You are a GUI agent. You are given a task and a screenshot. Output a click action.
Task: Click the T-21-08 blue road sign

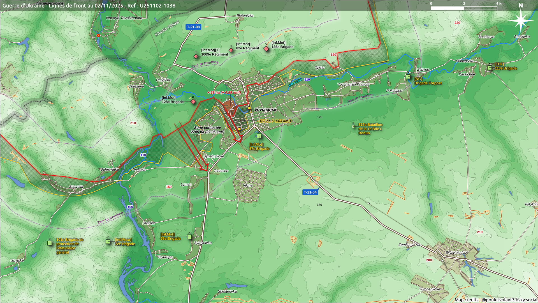coord(193,27)
